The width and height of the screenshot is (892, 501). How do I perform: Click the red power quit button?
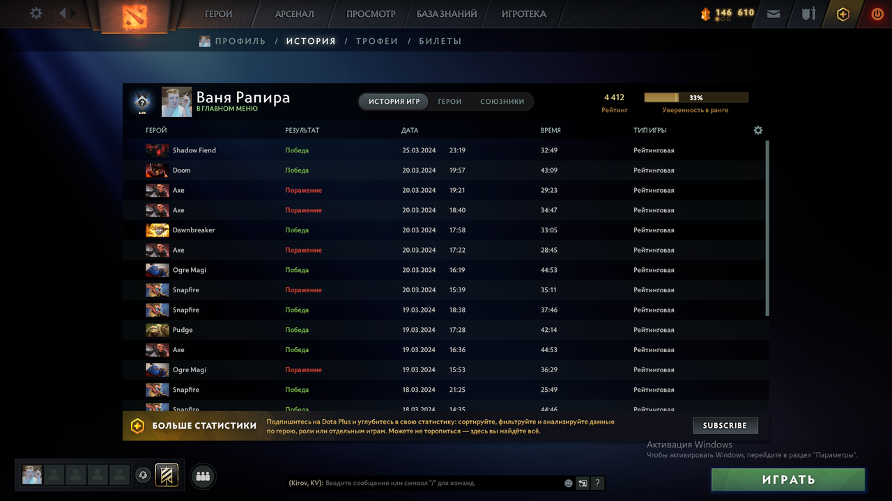(x=877, y=13)
